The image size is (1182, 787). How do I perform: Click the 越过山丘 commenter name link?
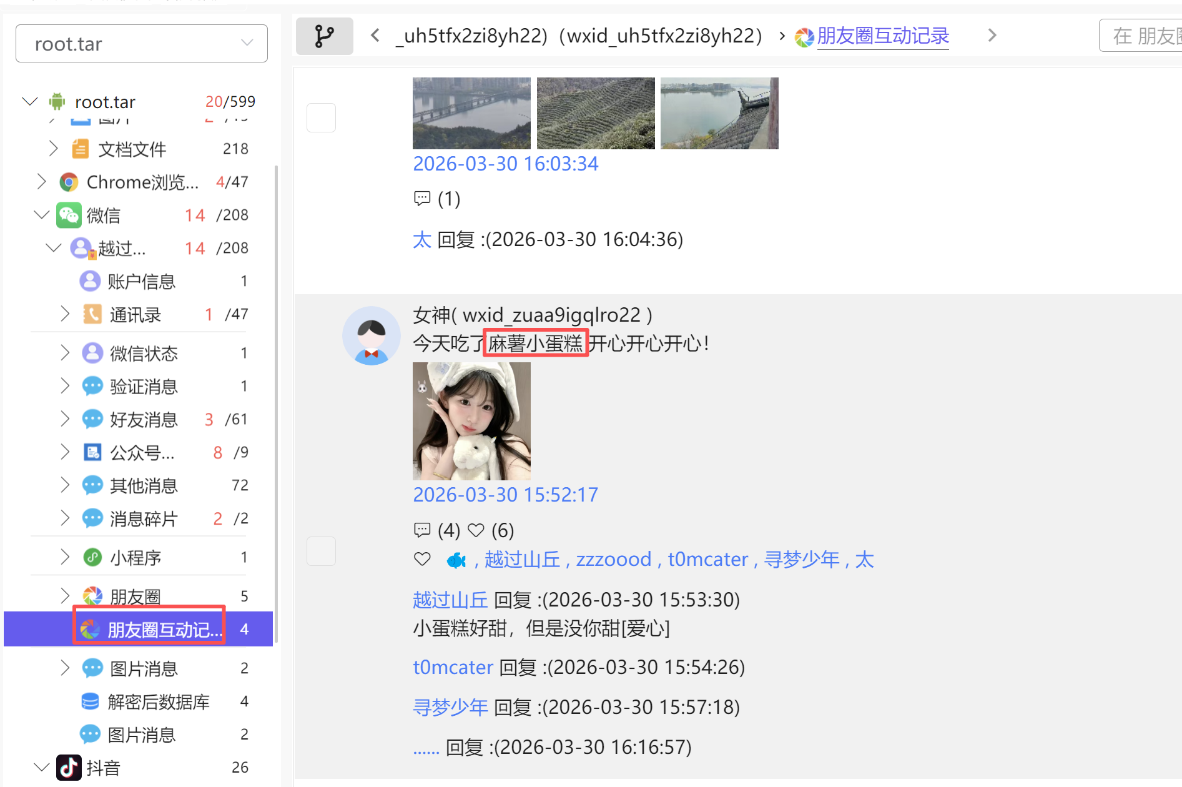tap(450, 600)
